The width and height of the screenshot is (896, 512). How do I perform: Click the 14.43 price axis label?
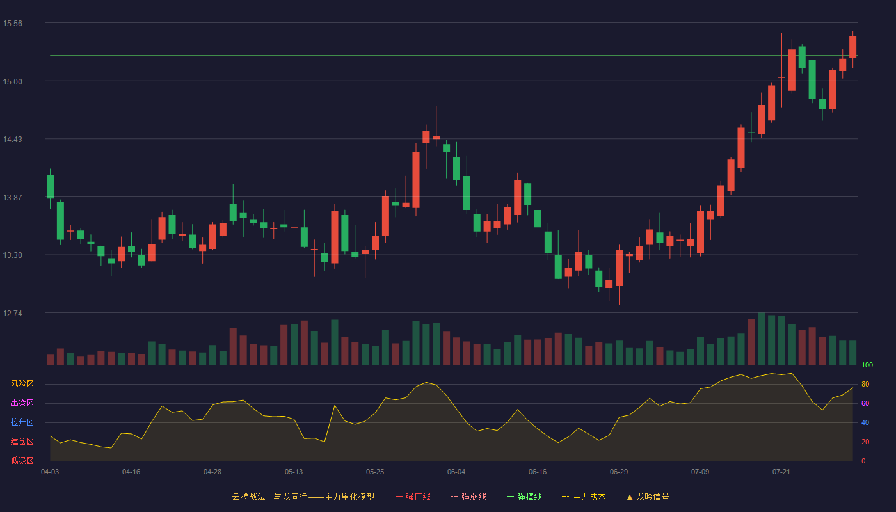click(12, 140)
